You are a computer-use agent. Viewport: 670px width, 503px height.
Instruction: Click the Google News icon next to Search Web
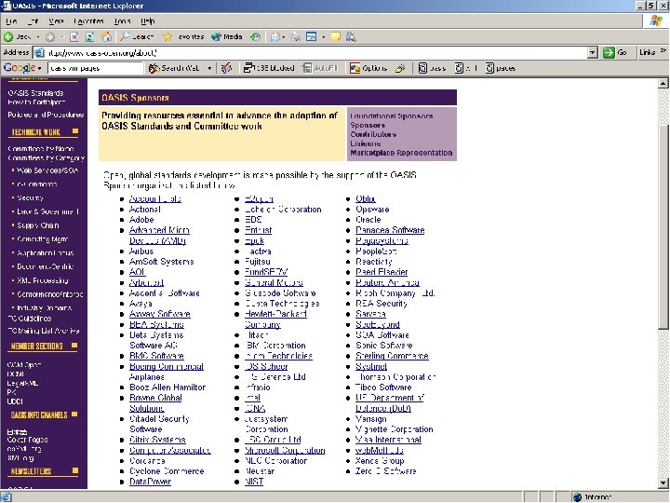[226, 68]
